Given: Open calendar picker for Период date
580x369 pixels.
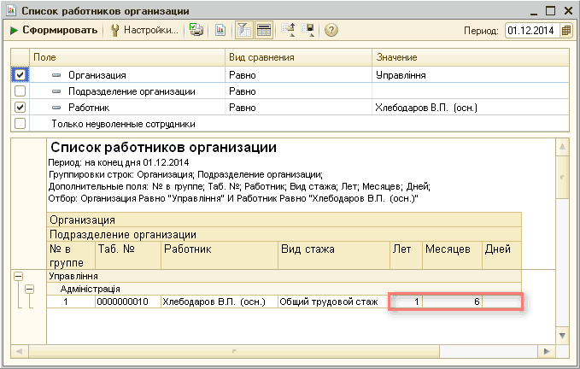Looking at the screenshot, I should point(563,31).
